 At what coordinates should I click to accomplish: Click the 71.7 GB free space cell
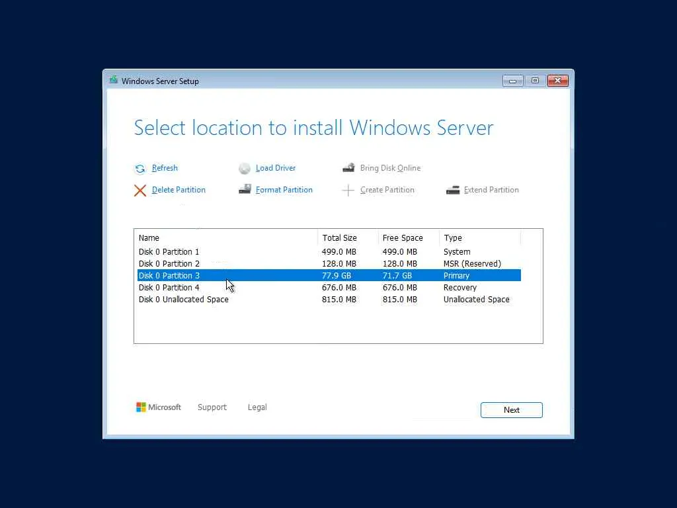click(x=397, y=276)
